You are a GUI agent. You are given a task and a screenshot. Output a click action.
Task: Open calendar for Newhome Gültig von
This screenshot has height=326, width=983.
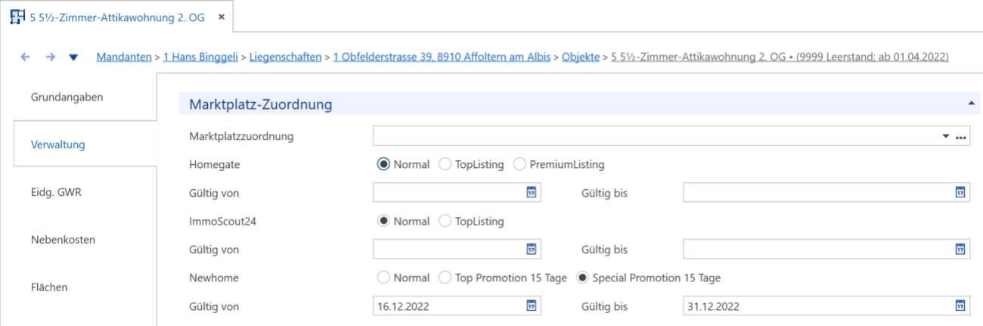pos(531,306)
